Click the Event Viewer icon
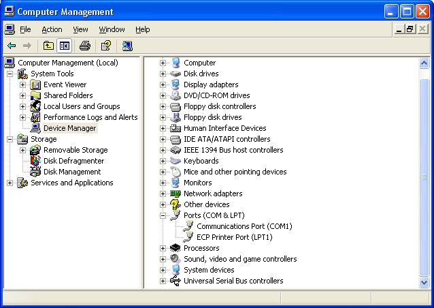The width and height of the screenshot is (434, 308). coord(35,84)
